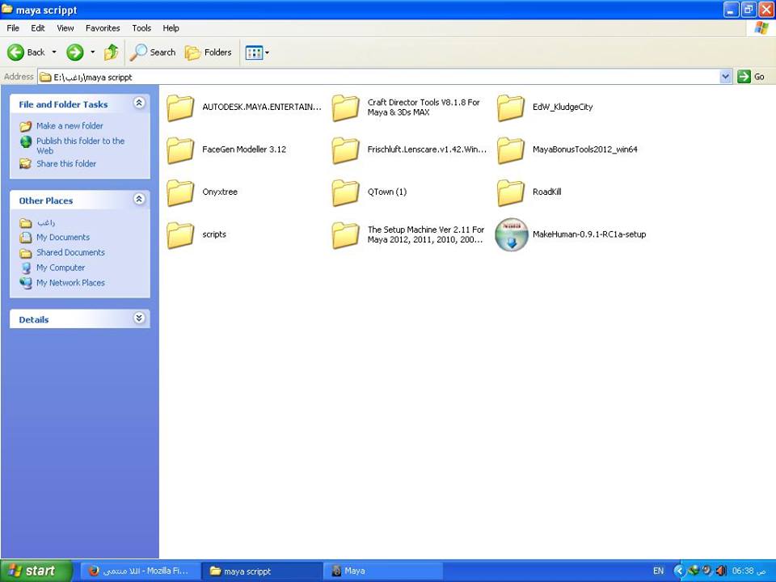Click the maya scrippt title bar folder icon
Image resolution: width=776 pixels, height=582 pixels.
(7, 10)
